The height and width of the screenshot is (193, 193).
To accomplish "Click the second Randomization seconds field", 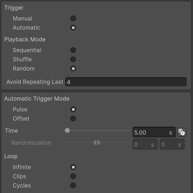I will (172, 145).
